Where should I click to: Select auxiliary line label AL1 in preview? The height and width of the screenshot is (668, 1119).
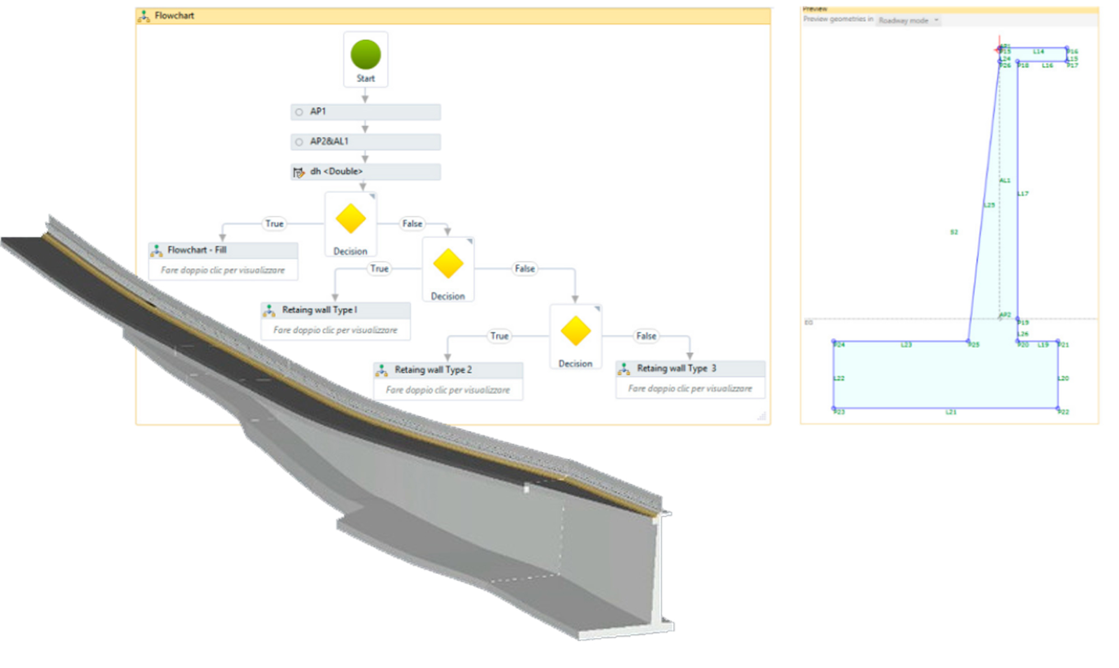1005,181
